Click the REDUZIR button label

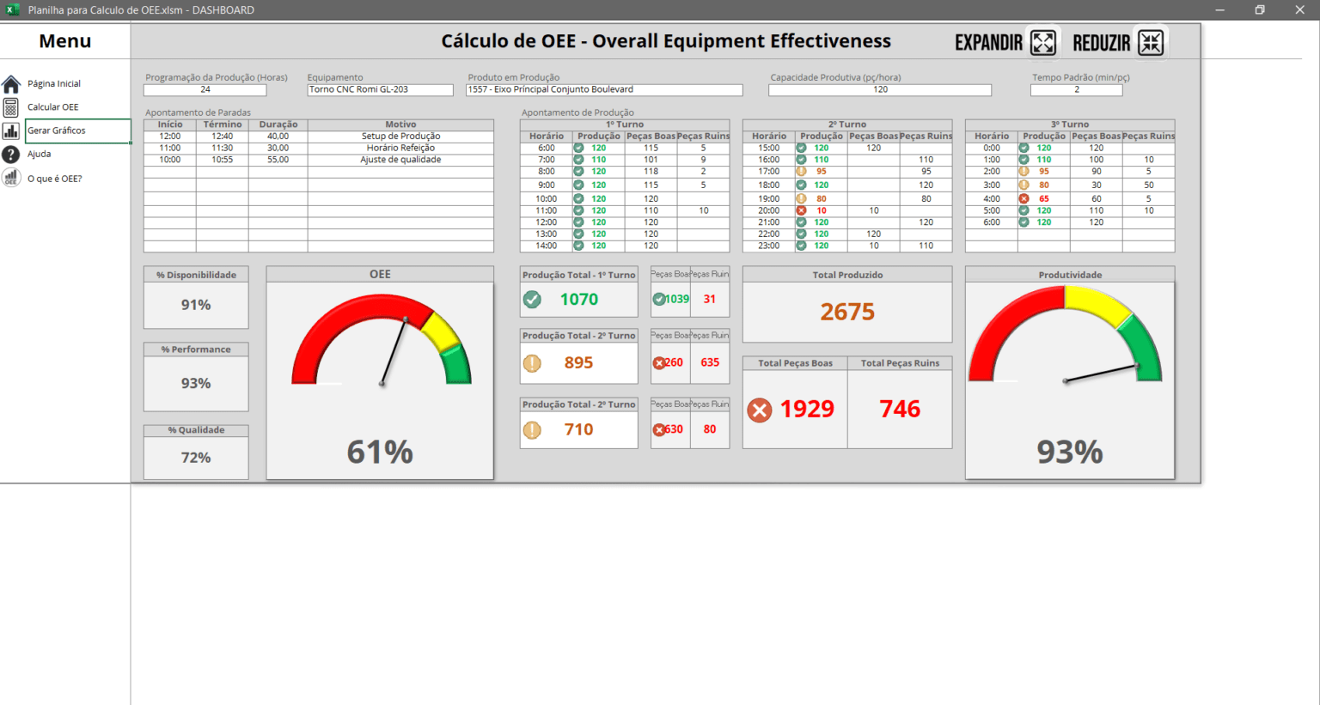(x=1102, y=42)
